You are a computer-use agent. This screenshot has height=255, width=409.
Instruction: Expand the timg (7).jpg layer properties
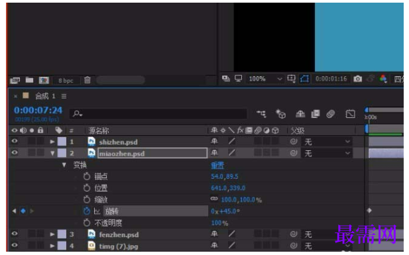(52, 246)
